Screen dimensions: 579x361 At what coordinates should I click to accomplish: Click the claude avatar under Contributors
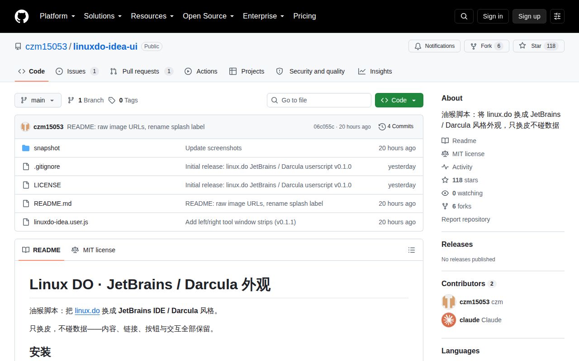tap(449, 320)
